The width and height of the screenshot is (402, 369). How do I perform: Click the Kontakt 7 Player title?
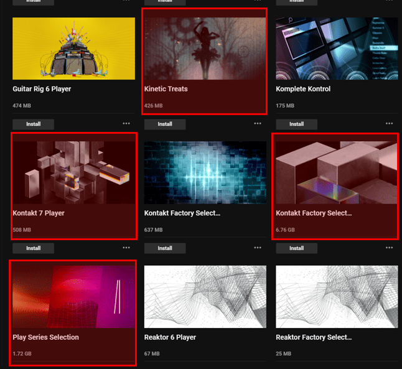pos(39,213)
